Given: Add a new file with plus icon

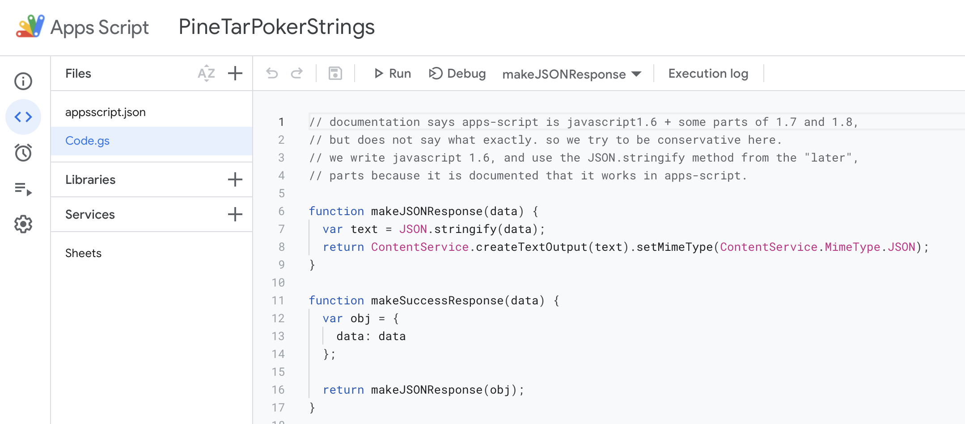Looking at the screenshot, I should click(x=235, y=73).
